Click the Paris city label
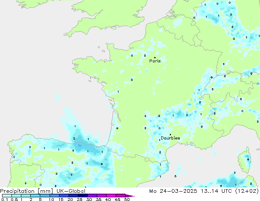The height and width of the screenshot is (201, 260). [x=155, y=61]
